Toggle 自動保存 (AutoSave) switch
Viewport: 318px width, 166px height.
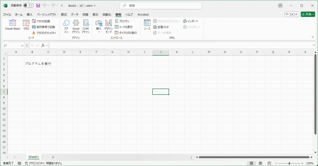pos(29,6)
